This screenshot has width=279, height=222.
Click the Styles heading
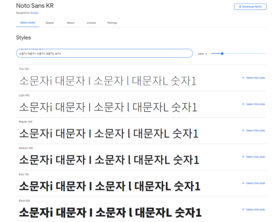point(23,38)
